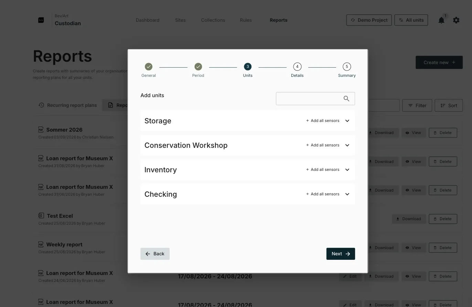Viewport: 472px width, 307px height.
Task: Expand the Checking unit chevron
Action: tap(347, 194)
